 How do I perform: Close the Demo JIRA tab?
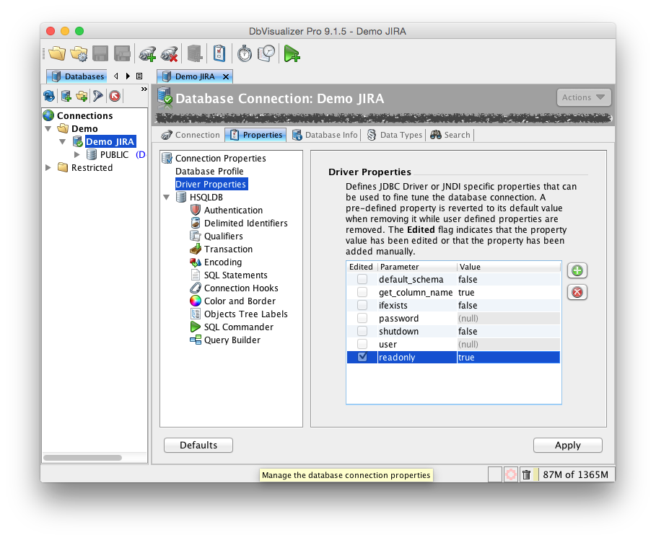click(x=226, y=76)
